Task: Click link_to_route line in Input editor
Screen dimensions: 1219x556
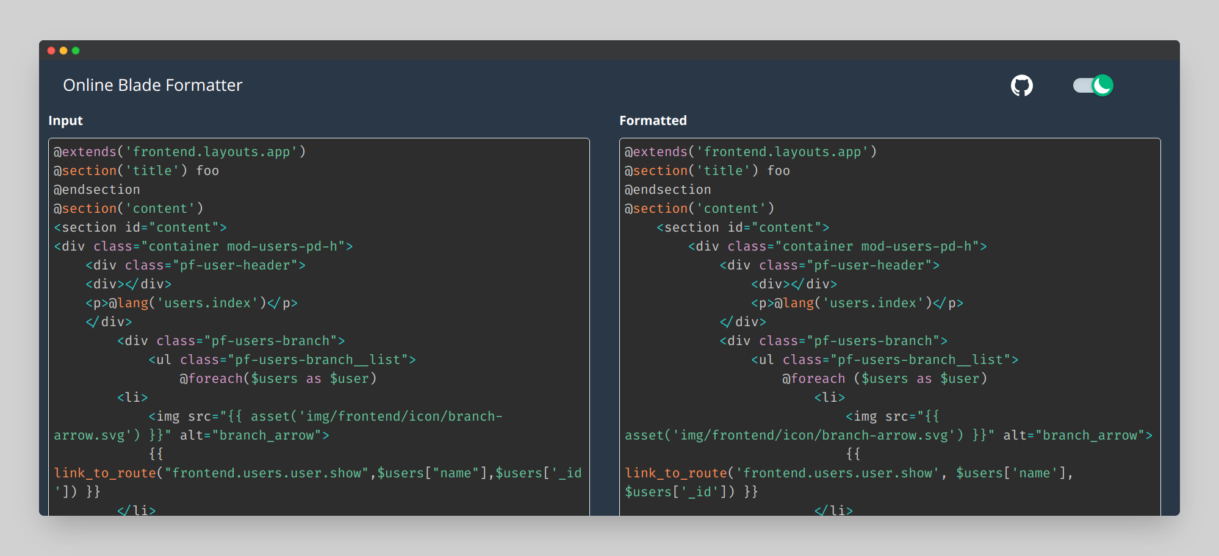Action: 317,473
